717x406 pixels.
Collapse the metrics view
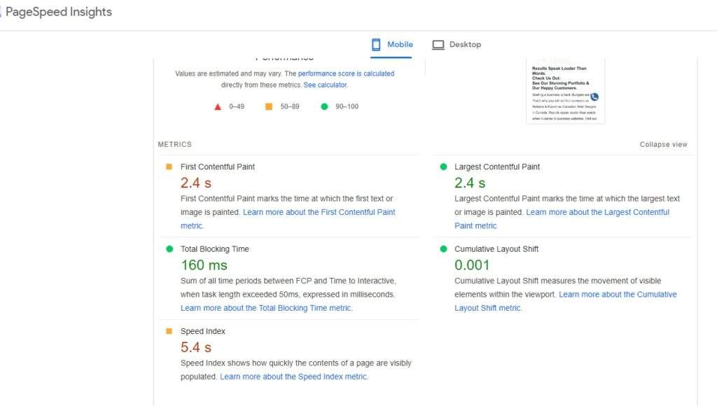[x=663, y=144]
